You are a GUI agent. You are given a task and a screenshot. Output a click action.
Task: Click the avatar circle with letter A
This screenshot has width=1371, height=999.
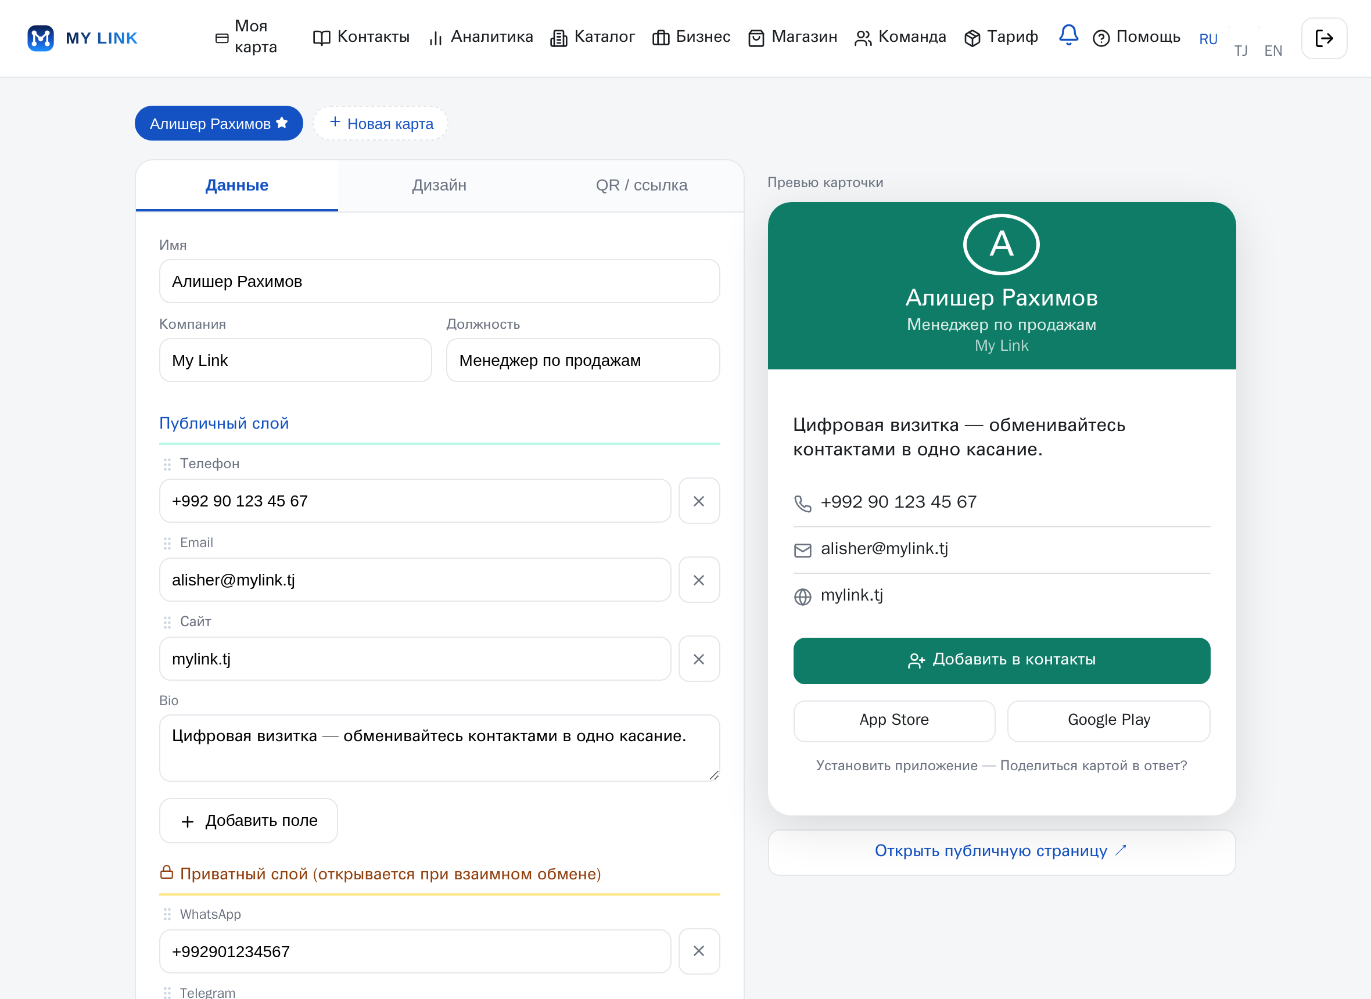[1001, 245]
